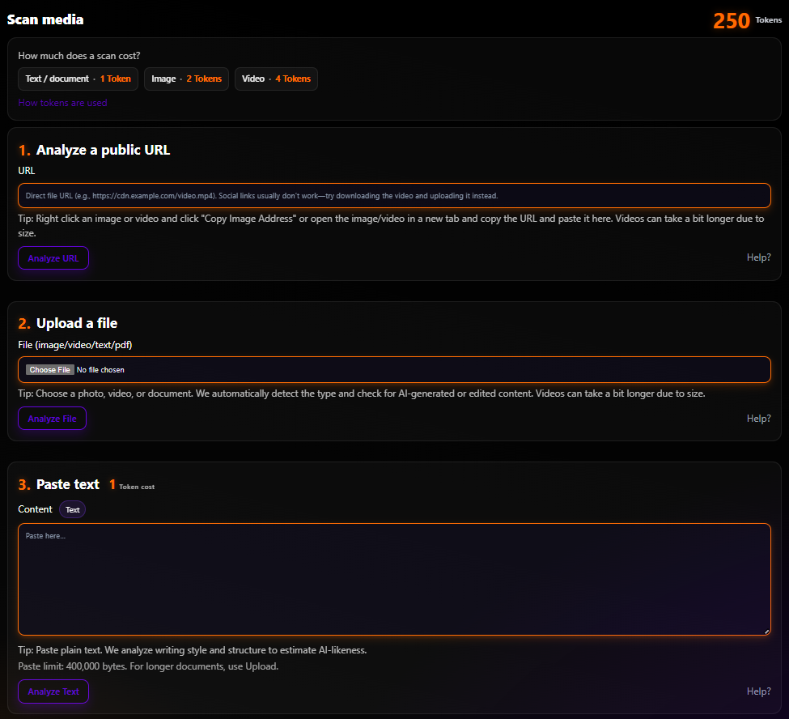Open Help for the Paste text section
This screenshot has height=719, width=789.
(x=758, y=691)
